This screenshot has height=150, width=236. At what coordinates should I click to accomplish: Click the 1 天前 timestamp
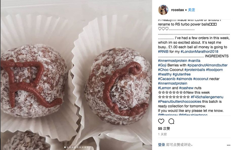click(163, 134)
